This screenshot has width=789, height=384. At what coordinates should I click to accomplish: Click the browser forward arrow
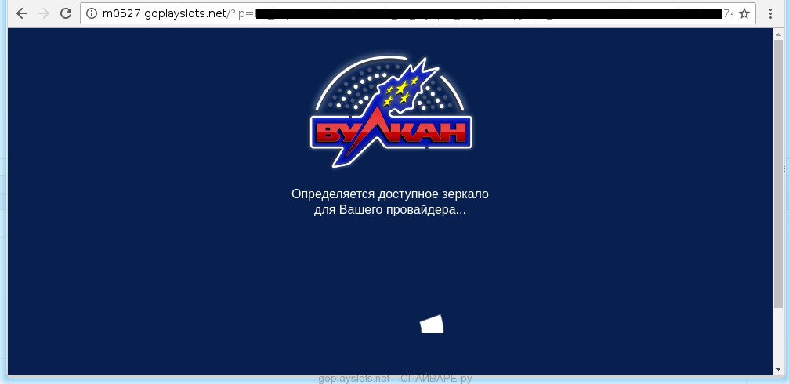point(44,13)
